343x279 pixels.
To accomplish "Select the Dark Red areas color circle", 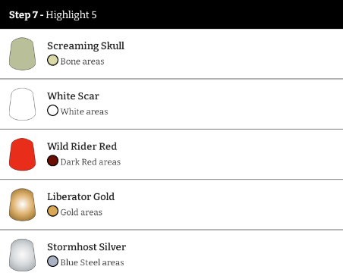I will 52,161.
